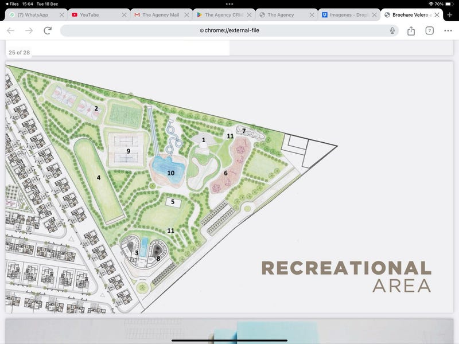Tap the Files back-to-app link
The height and width of the screenshot is (344, 459).
pyautogui.click(x=11, y=4)
